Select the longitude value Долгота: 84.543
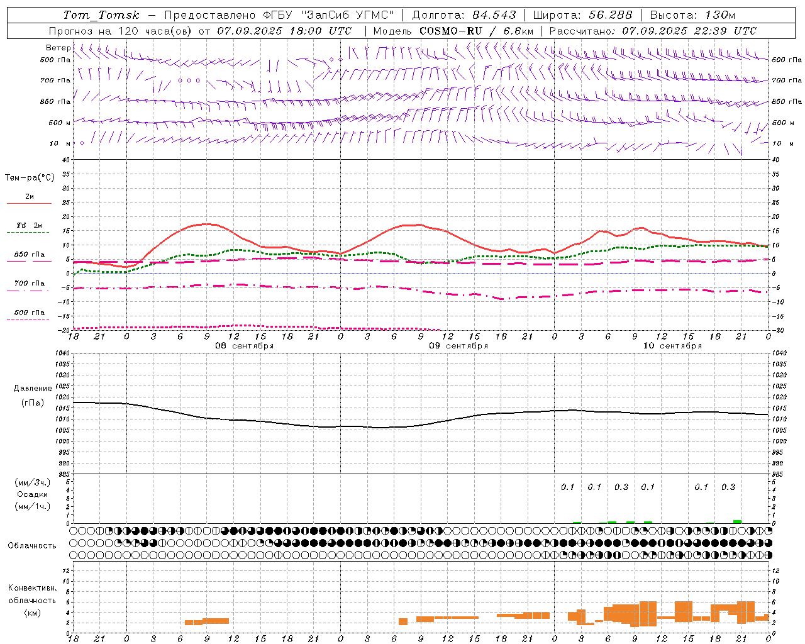This screenshot has height=644, width=805. [x=464, y=15]
